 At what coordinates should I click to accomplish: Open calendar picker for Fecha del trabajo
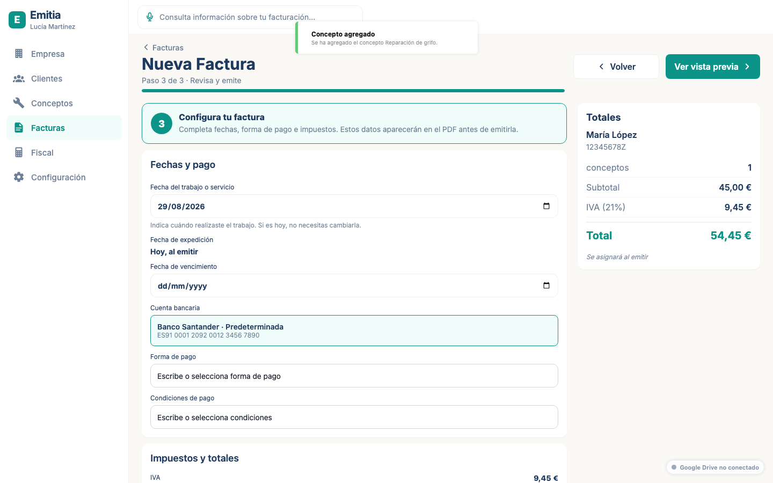(546, 206)
